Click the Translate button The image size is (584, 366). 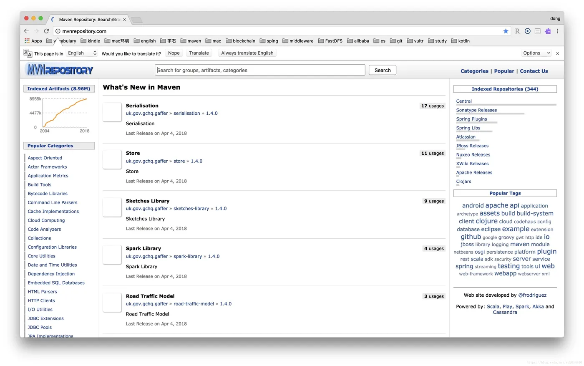(x=199, y=53)
